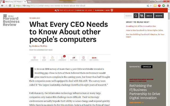Click the Harvard shield logo in banner

tap(112, 10)
